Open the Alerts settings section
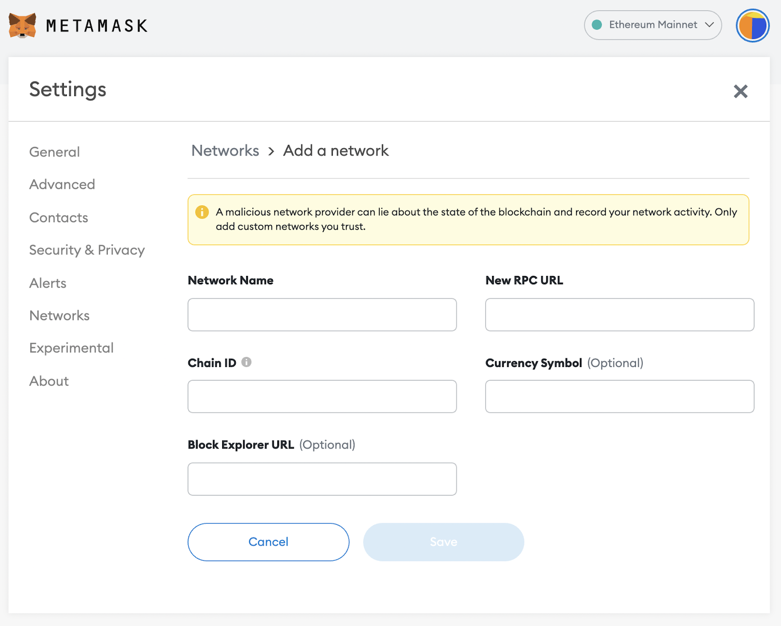The width and height of the screenshot is (781, 626). [x=48, y=283]
